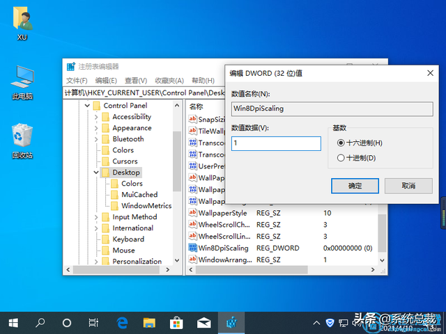Click the 名称 column header

[197, 106]
